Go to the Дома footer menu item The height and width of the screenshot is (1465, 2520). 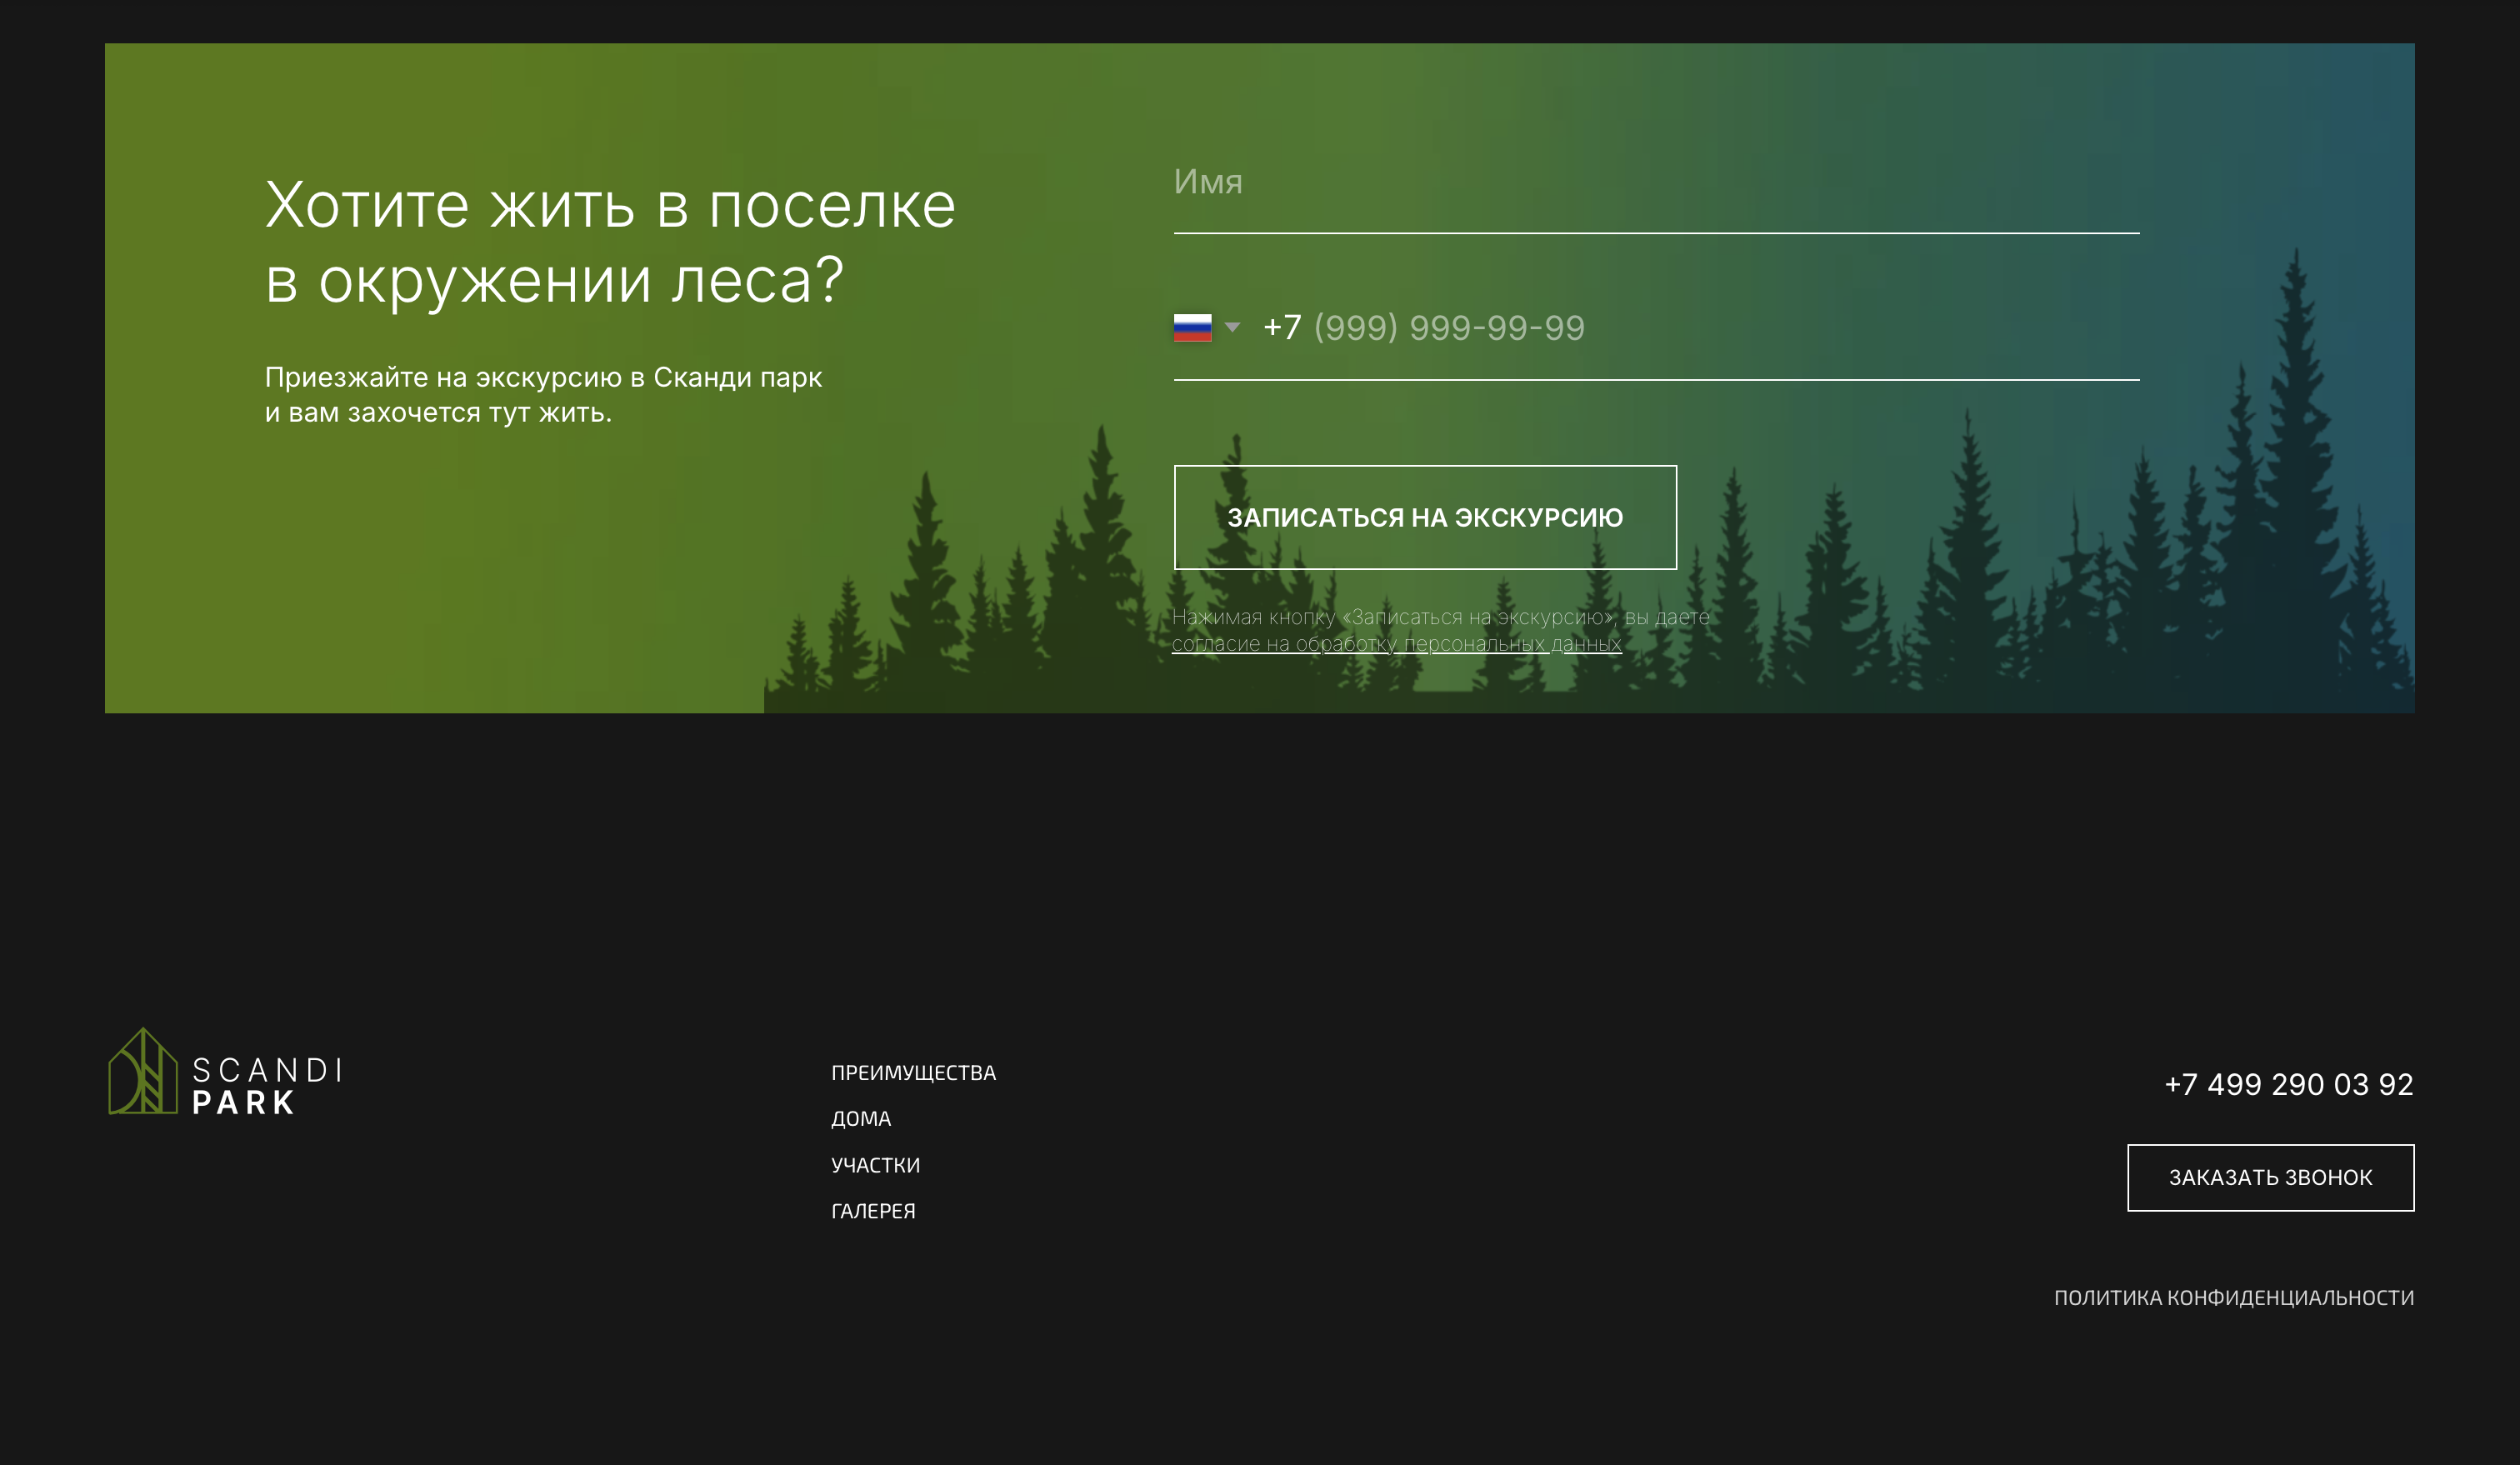[x=861, y=1119]
